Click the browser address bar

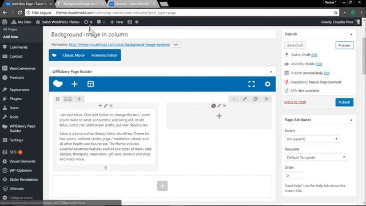coord(182,13)
